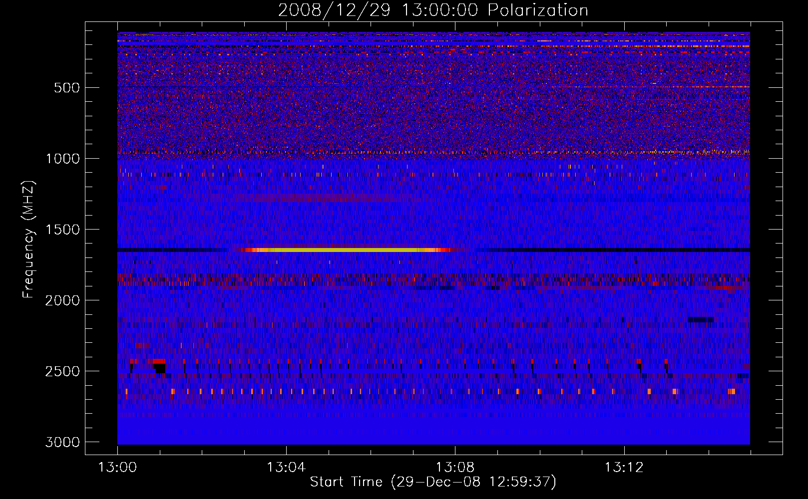
Task: Click the 2500 frequency tick label
Action: (62, 371)
